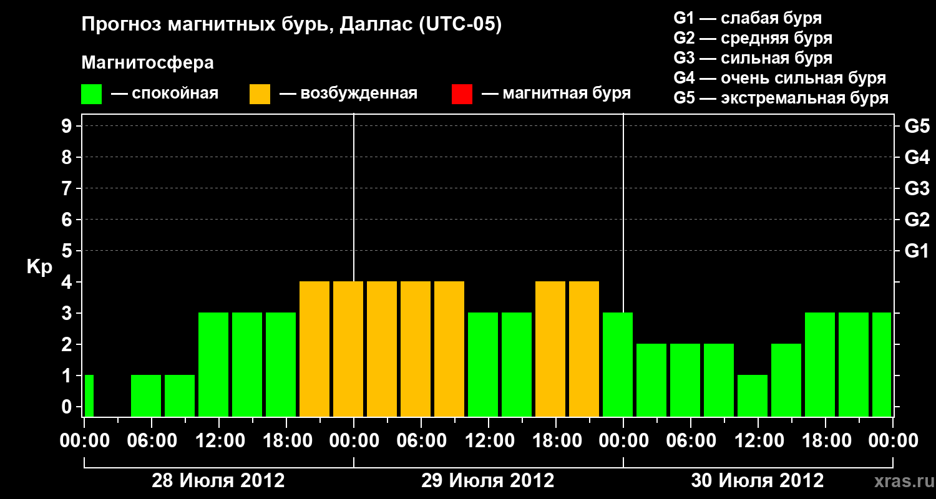This screenshot has width=936, height=499.
Task: Click the green Kp 3 bar spanning 18:00 on 28 Июля
Action: click(281, 364)
